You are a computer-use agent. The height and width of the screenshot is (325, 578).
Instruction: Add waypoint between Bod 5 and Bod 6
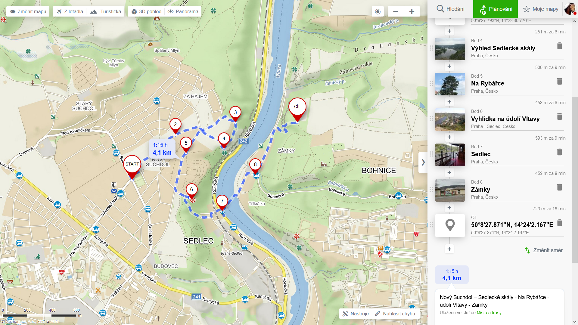tap(449, 102)
